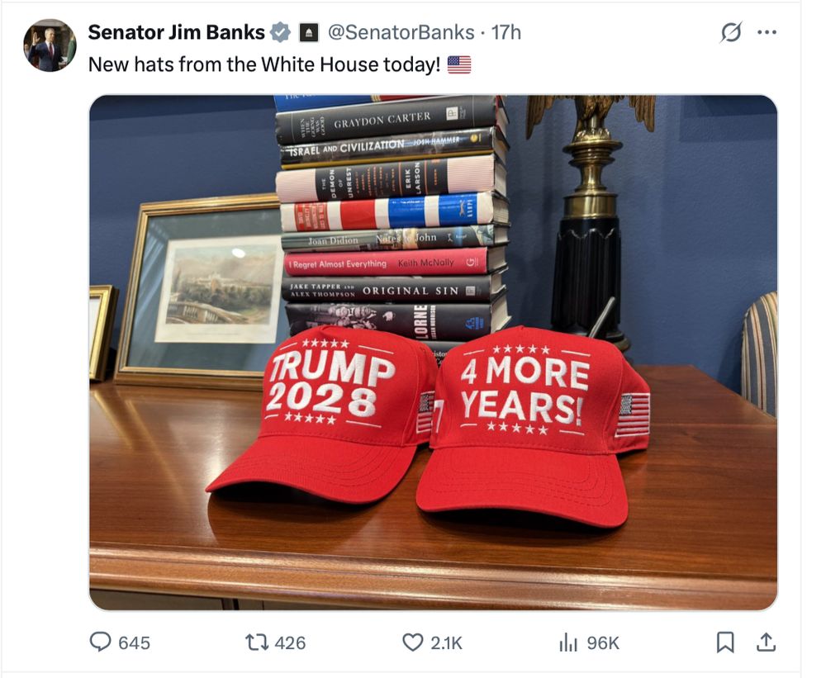
Task: Open the Senator Jim Banks name link
Action: (x=176, y=33)
